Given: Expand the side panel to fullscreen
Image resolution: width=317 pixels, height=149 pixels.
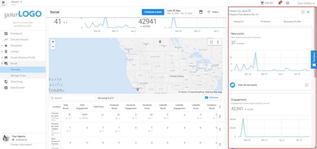Looking at the screenshot, I should (x=303, y=12).
